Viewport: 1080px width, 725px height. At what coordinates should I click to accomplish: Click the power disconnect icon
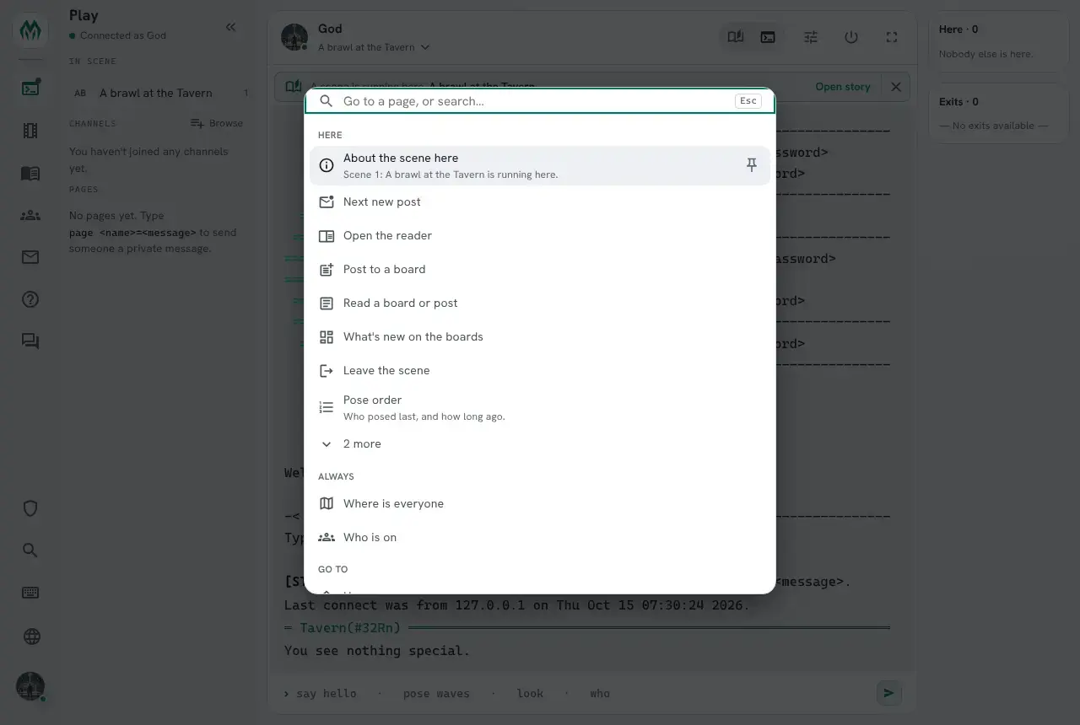click(x=851, y=37)
